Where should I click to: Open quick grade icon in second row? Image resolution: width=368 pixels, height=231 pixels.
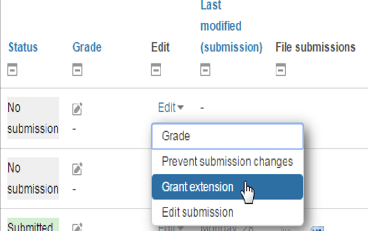point(77,170)
